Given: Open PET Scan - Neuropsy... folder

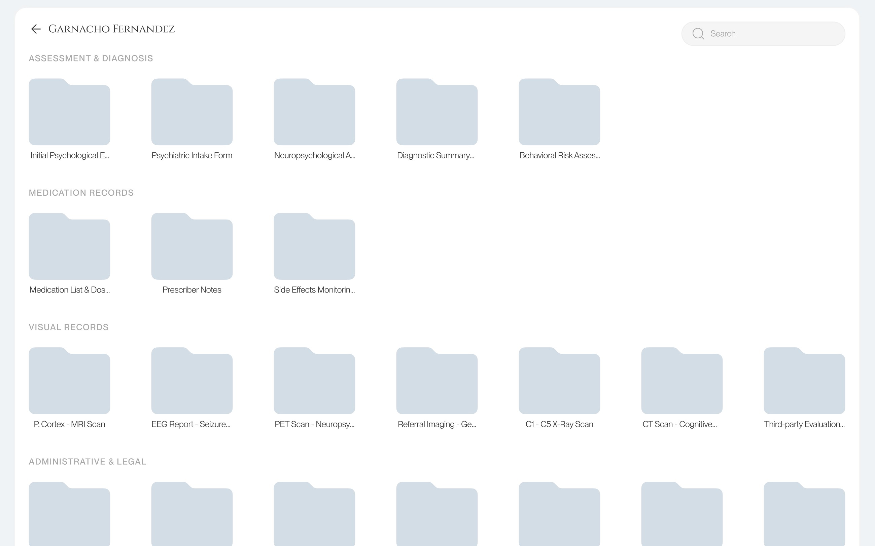Looking at the screenshot, I should 314,381.
